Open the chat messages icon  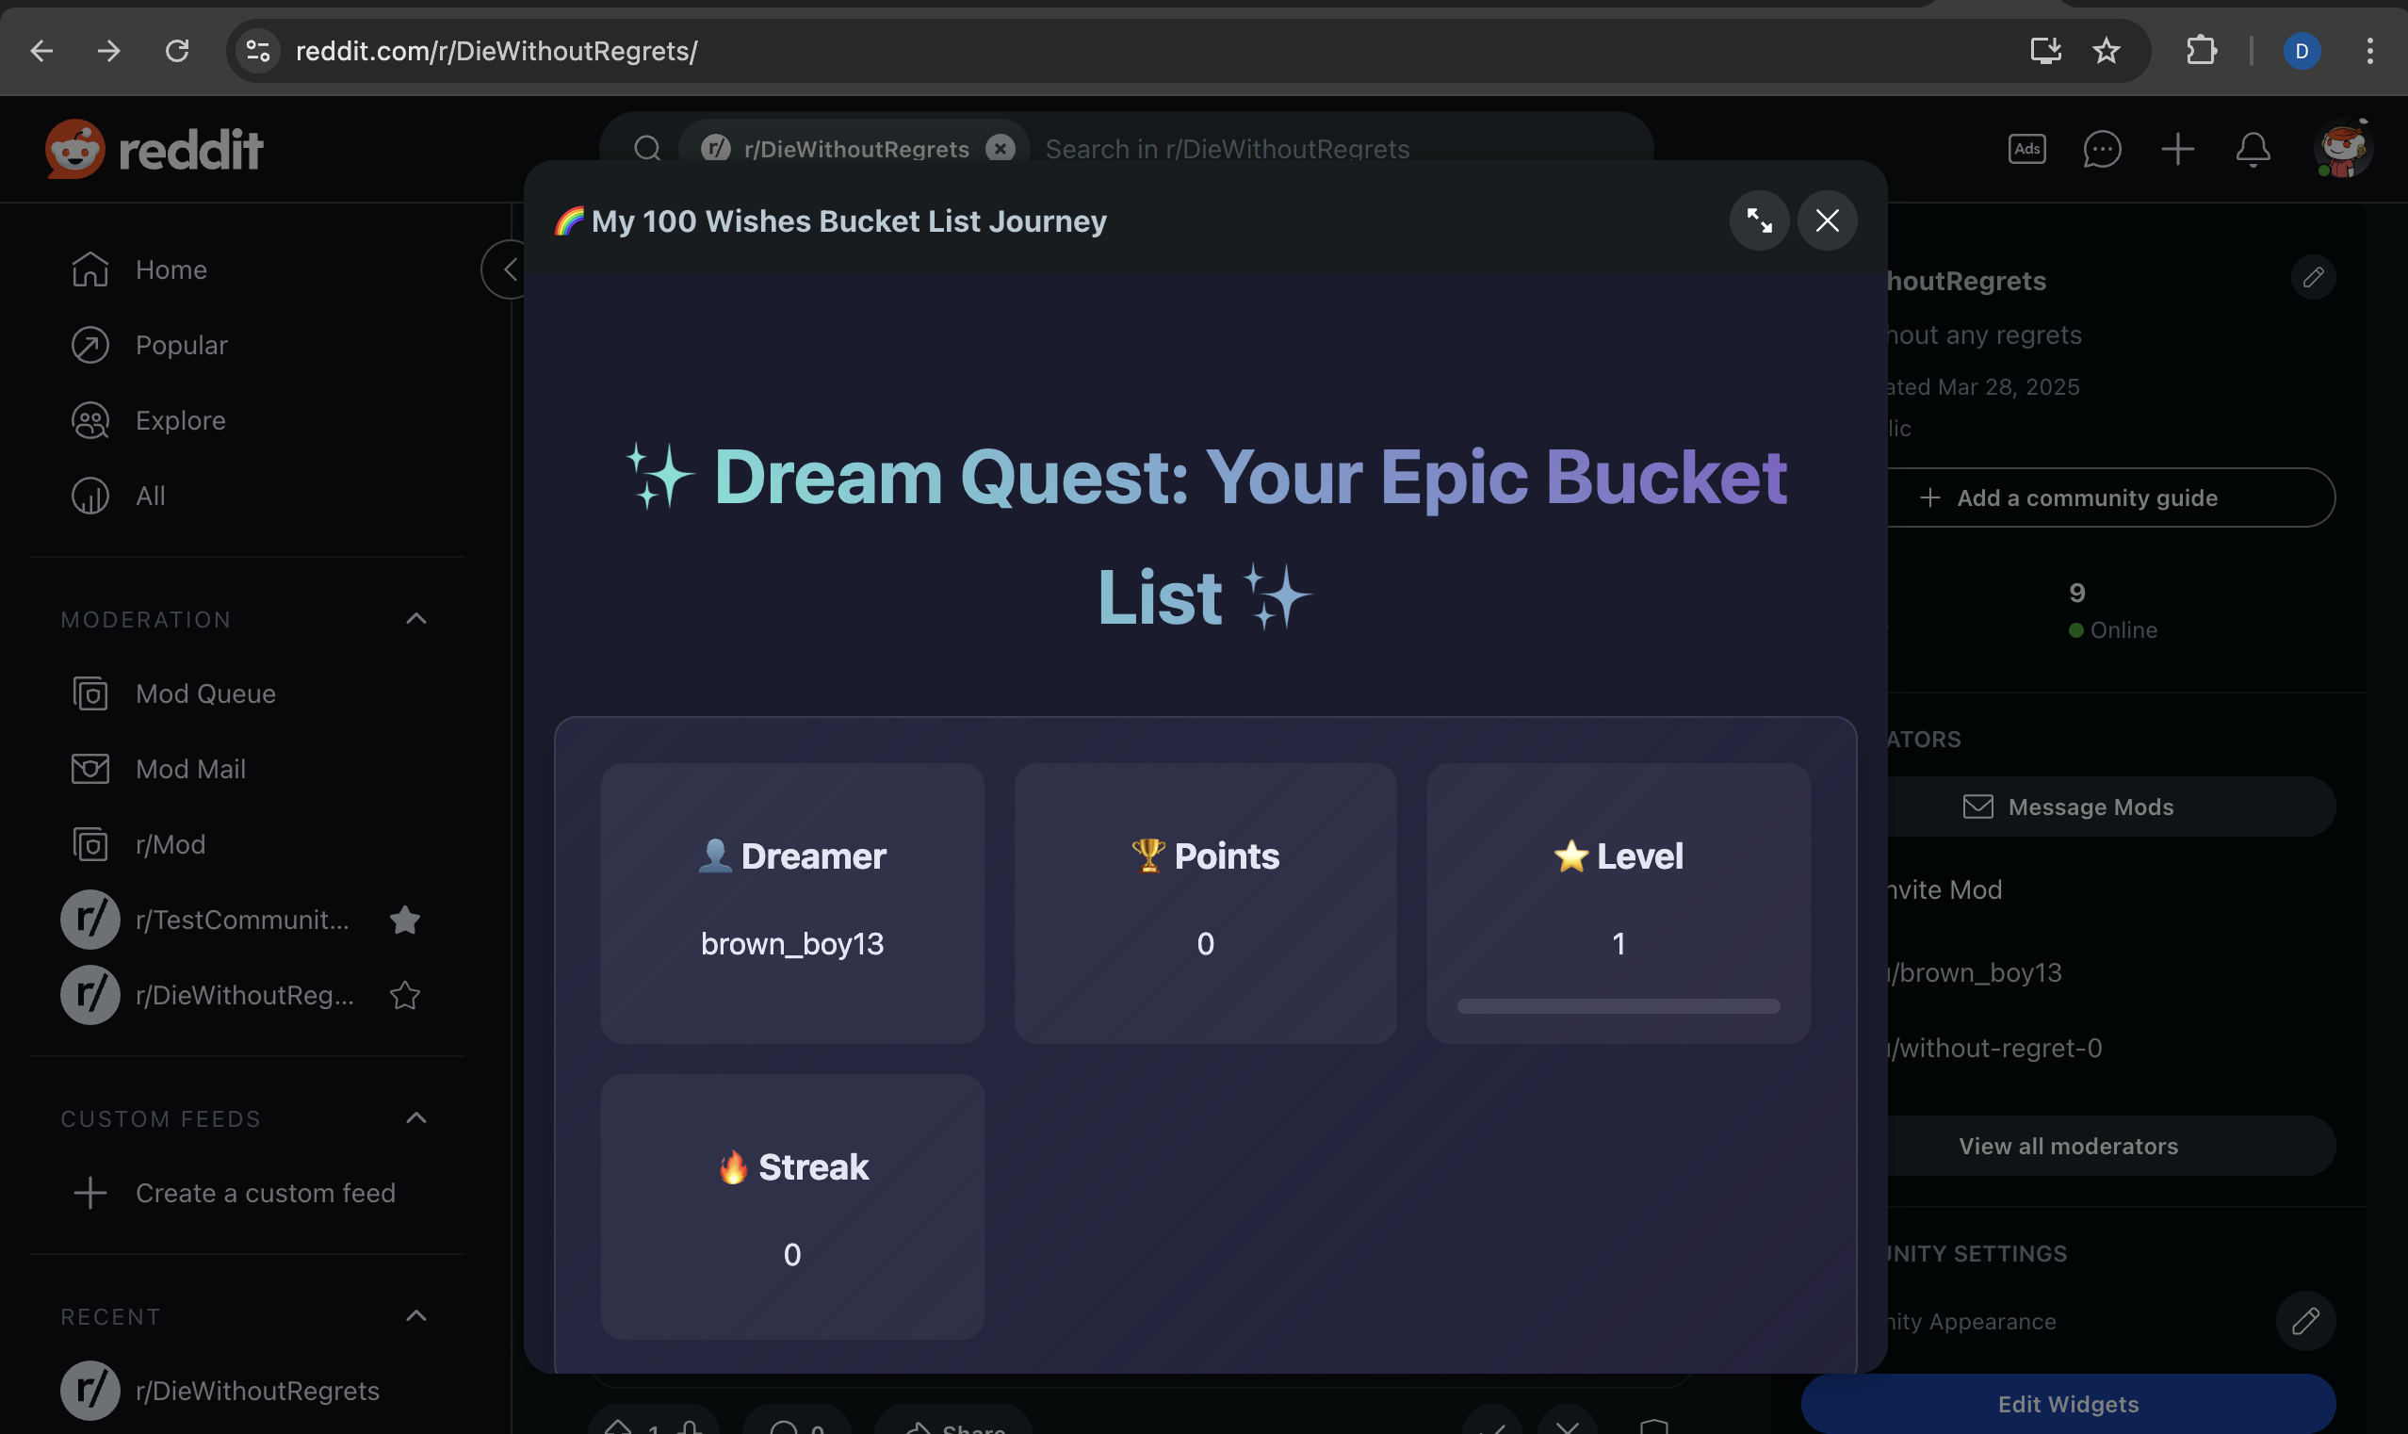(x=2102, y=149)
